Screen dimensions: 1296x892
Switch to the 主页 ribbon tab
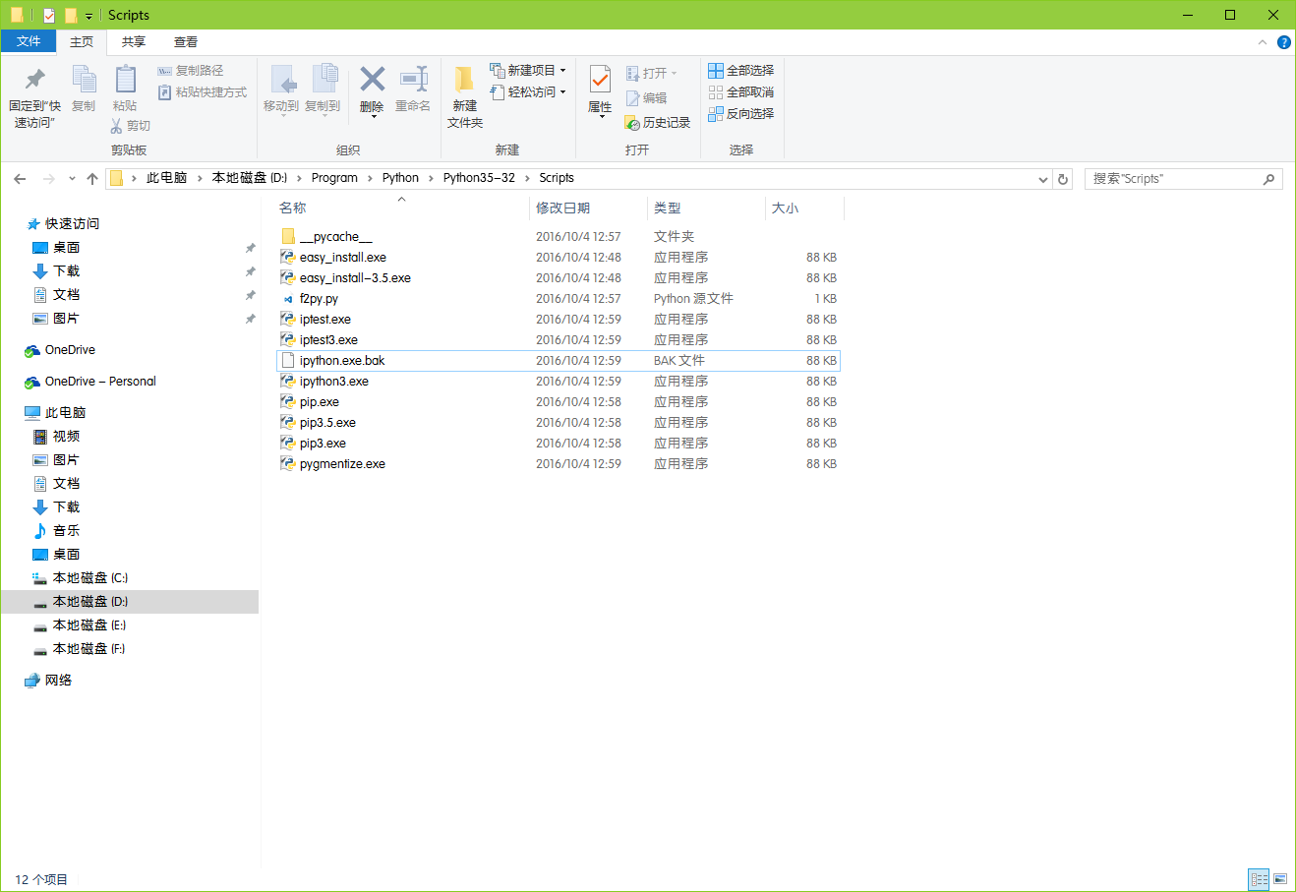coord(82,42)
